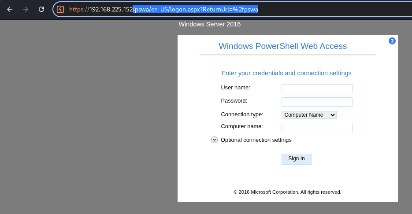Reload the page with the refresh icon
Viewport: 412px width, 214px height.
coord(41,9)
